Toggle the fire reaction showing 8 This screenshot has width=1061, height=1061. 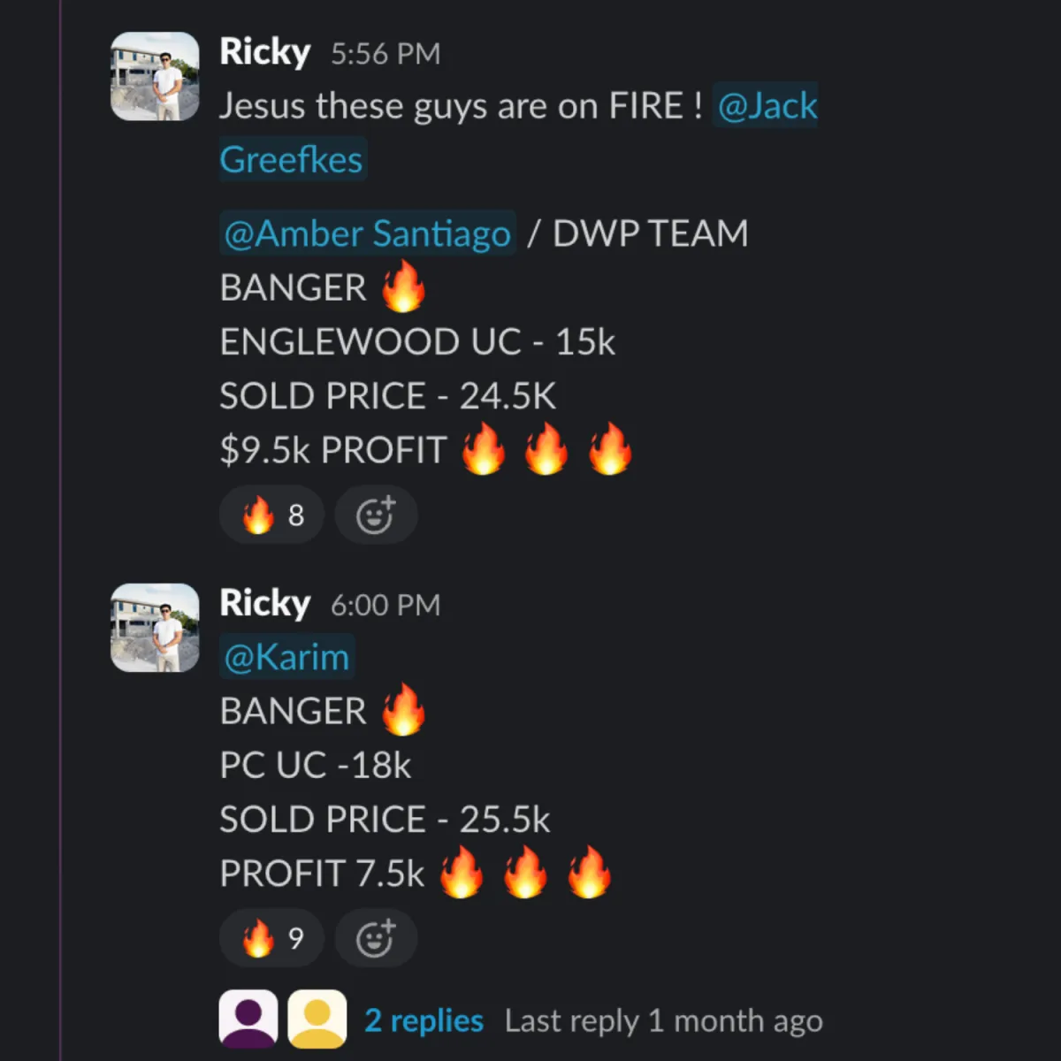272,515
